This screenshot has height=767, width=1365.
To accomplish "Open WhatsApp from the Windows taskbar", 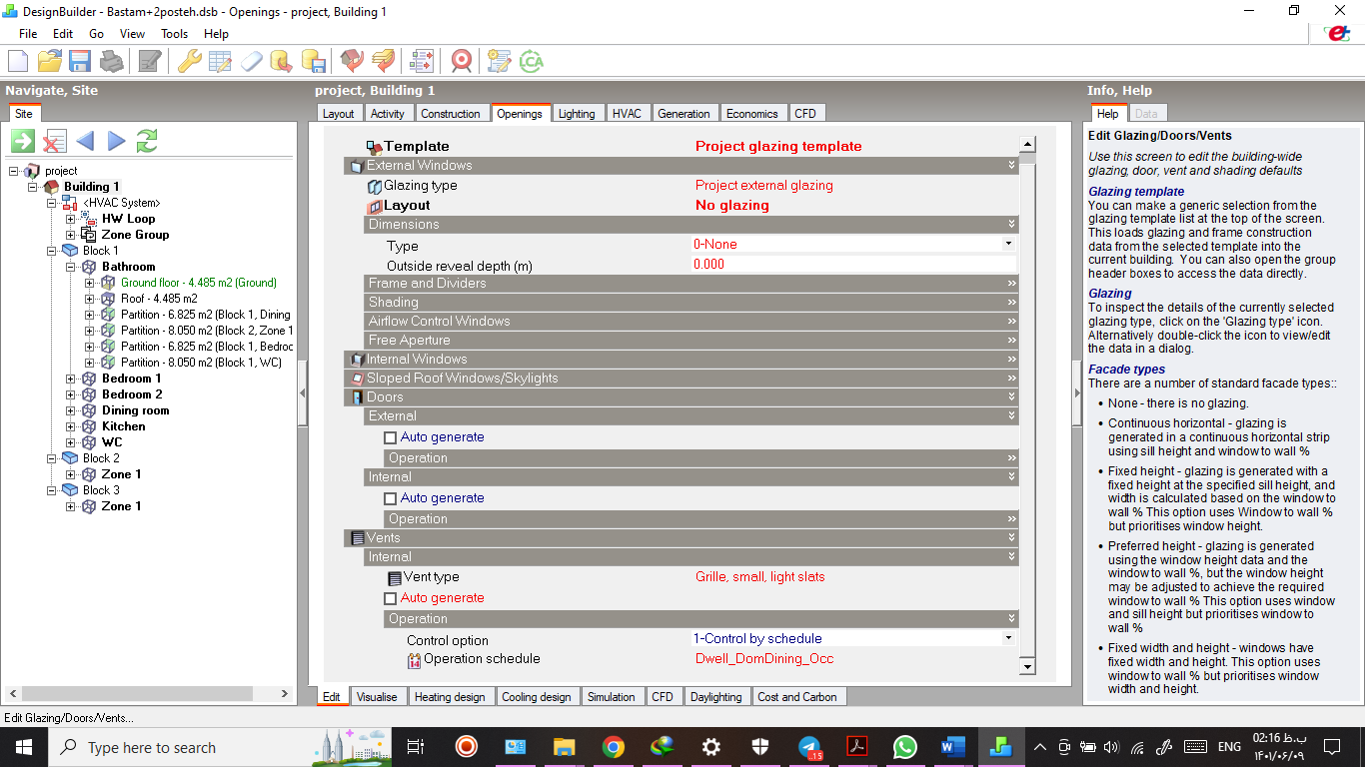I will pyautogui.click(x=904, y=747).
